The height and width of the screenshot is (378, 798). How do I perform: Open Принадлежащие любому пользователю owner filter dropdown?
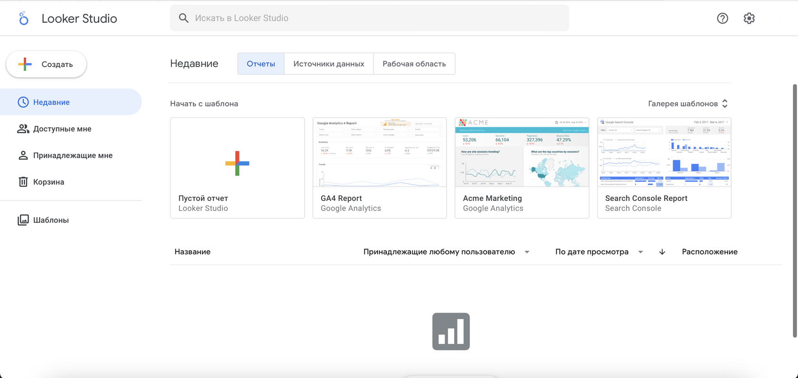pyautogui.click(x=446, y=252)
